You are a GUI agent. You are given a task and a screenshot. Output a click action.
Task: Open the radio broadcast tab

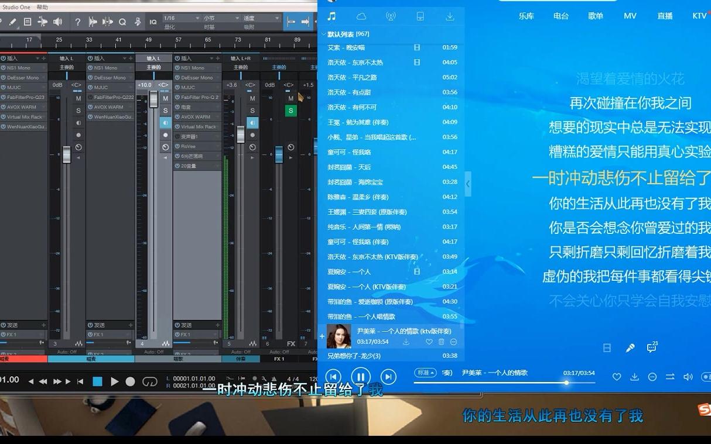(x=391, y=16)
